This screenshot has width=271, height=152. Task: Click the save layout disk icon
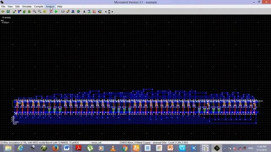click(x=8, y=11)
